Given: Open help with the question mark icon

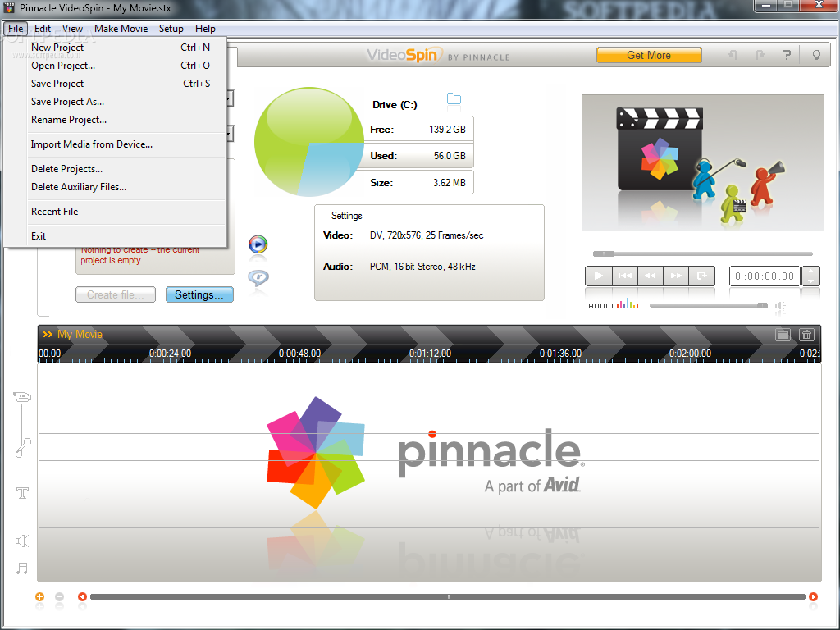Looking at the screenshot, I should tap(787, 55).
